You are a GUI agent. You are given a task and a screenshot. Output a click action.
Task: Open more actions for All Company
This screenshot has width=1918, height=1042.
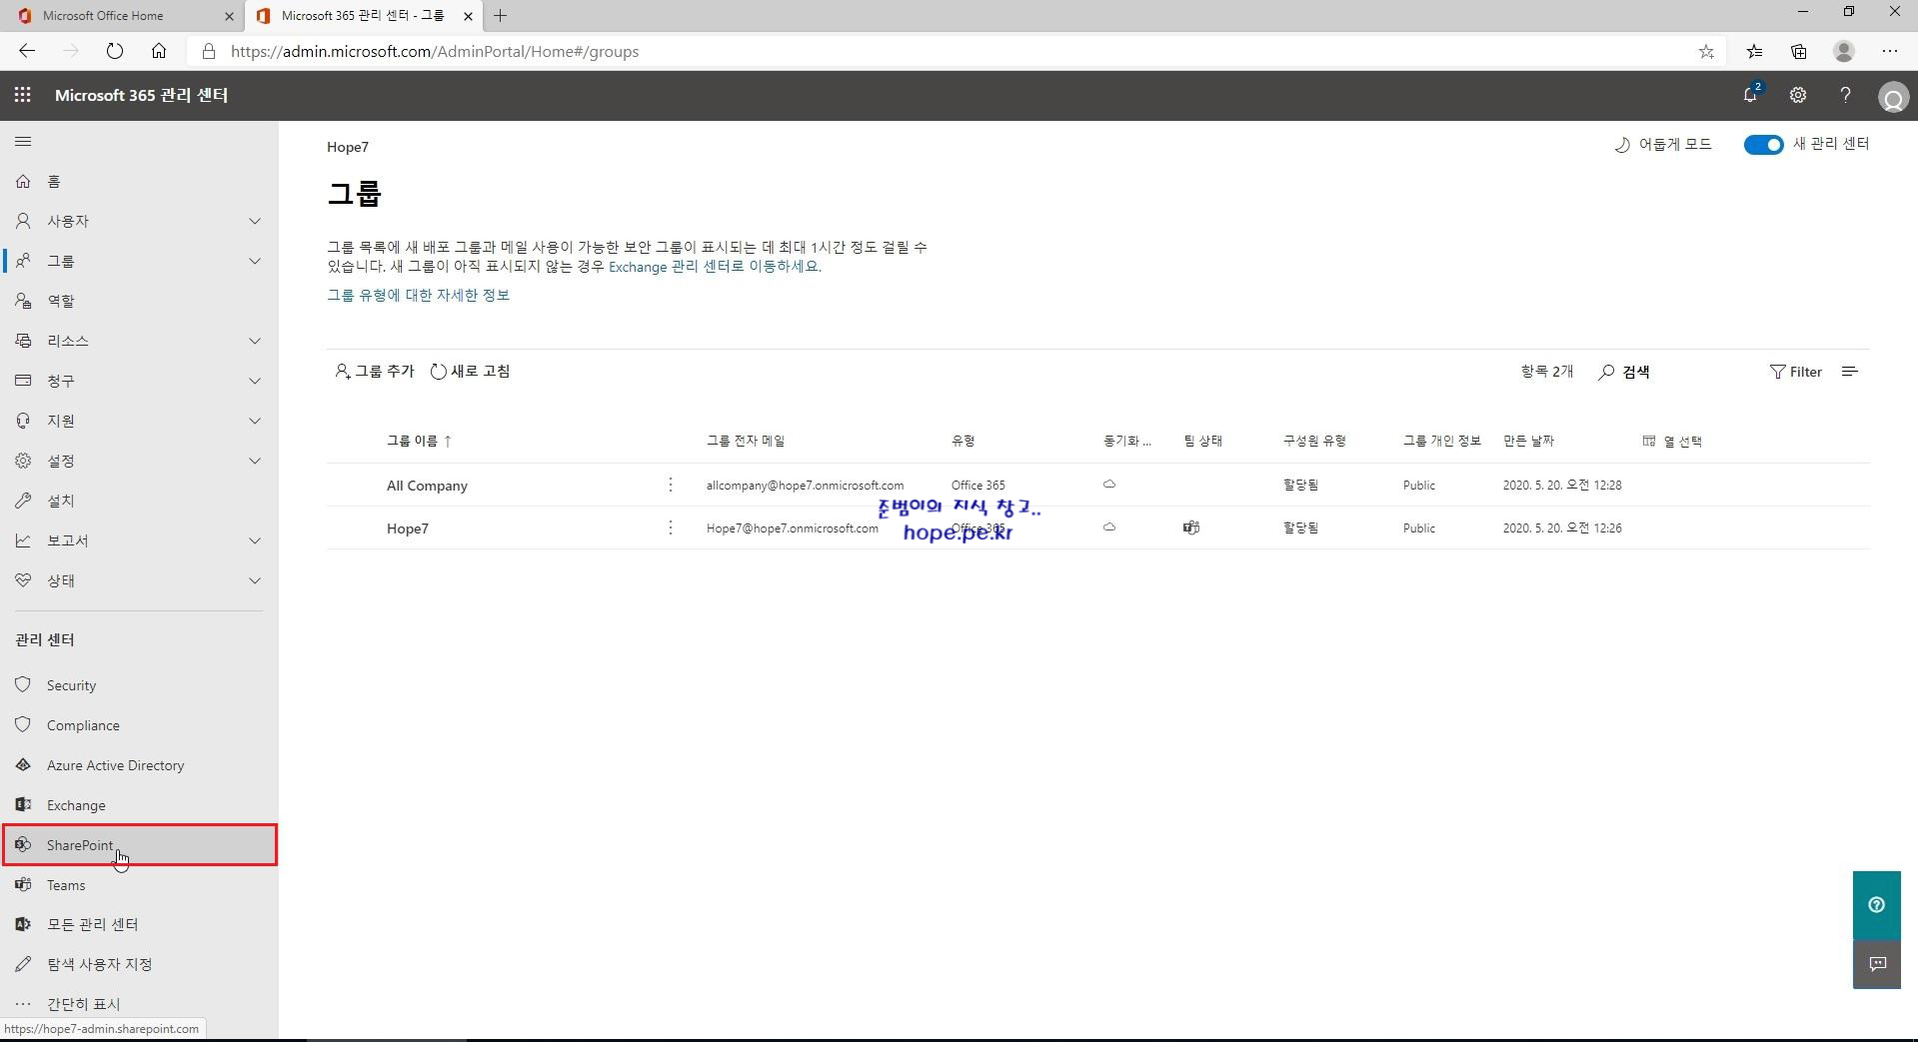pos(671,485)
